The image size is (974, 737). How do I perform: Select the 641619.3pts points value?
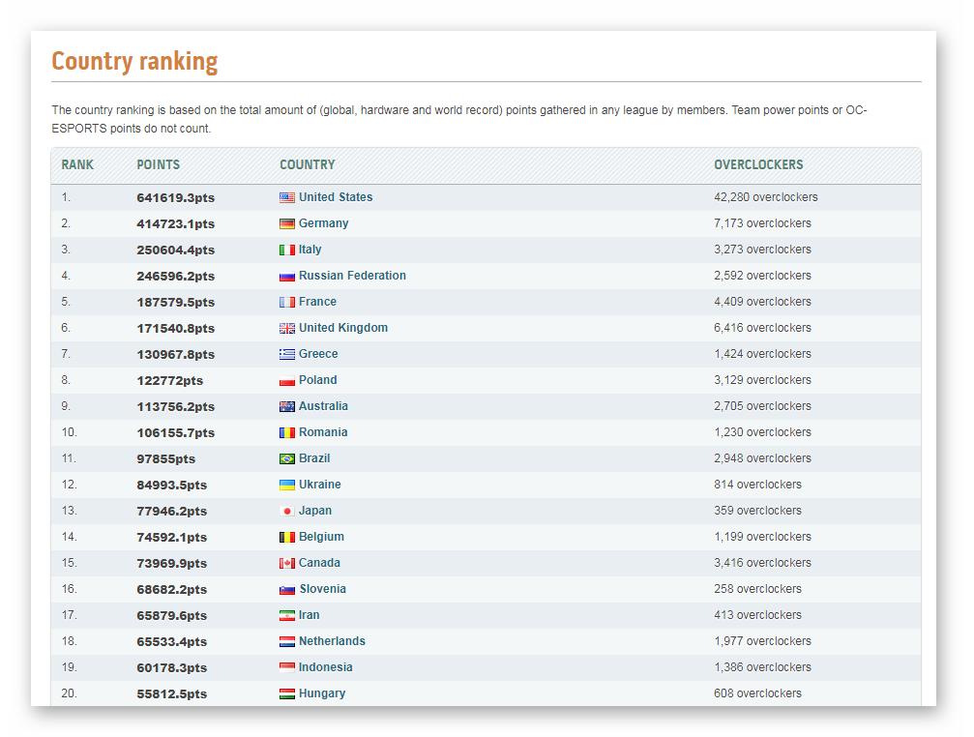[176, 197]
